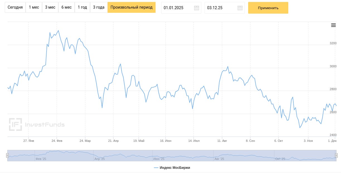
Task: Click the February peak on chart line
Action: click(58, 31)
